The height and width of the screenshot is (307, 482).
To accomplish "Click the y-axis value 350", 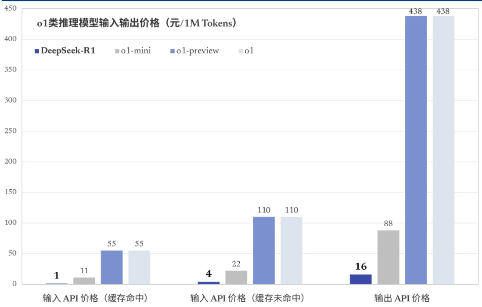I will (x=11, y=70).
